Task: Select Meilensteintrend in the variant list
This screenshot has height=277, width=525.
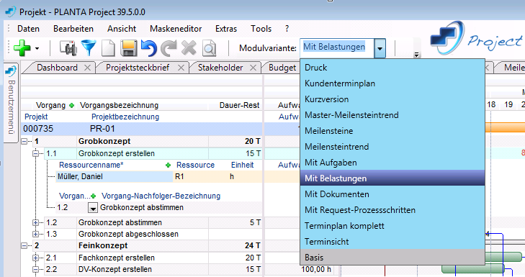Action: pos(392,147)
